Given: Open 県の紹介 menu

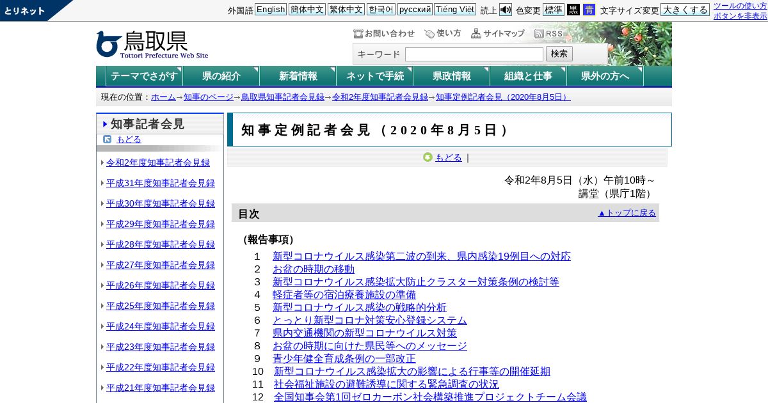Looking at the screenshot, I should (x=221, y=76).
